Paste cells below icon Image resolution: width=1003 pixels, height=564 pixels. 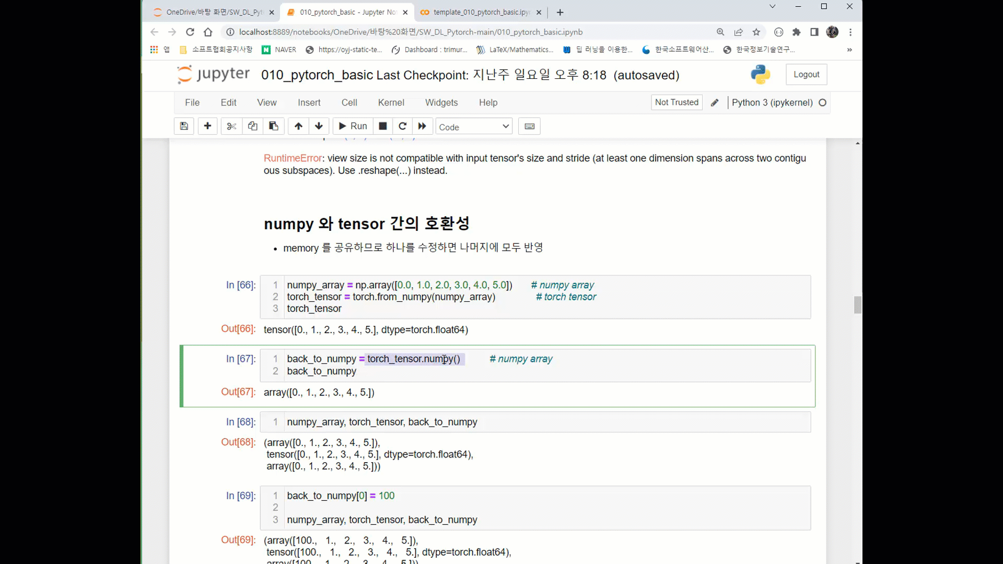273,126
